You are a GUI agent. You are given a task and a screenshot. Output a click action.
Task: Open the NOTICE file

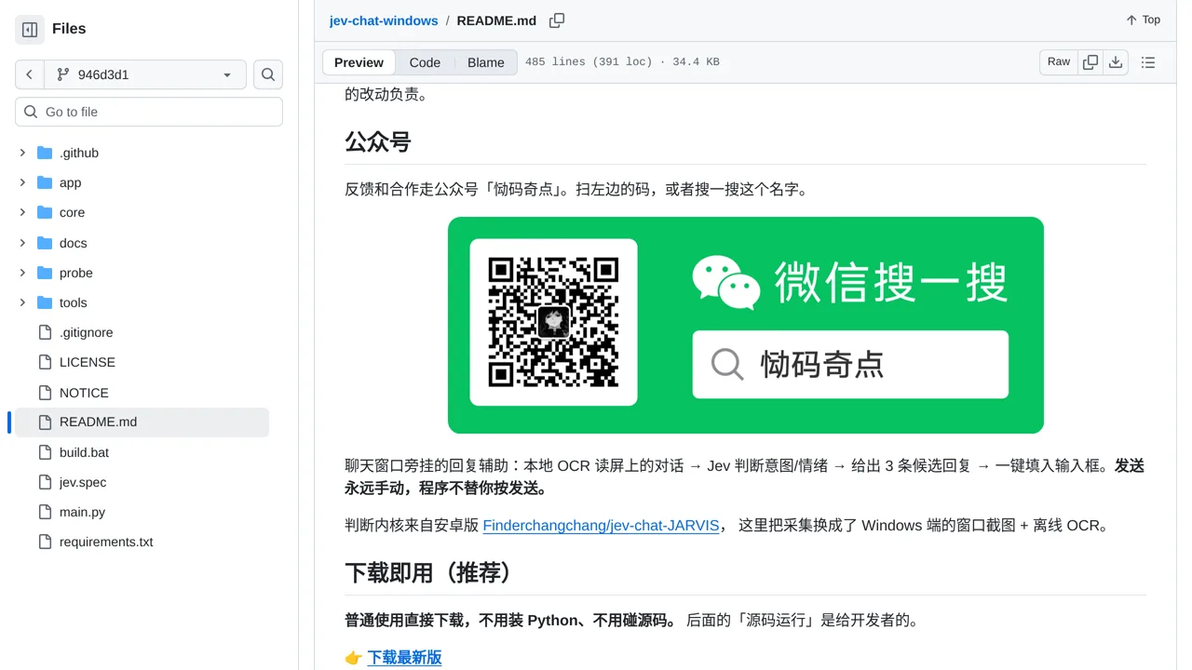[x=84, y=393]
